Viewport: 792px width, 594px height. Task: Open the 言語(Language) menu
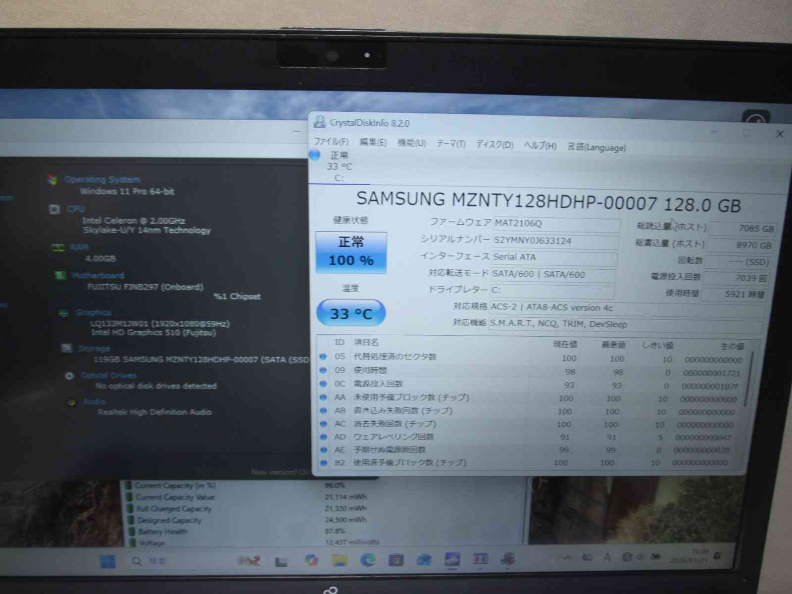596,147
